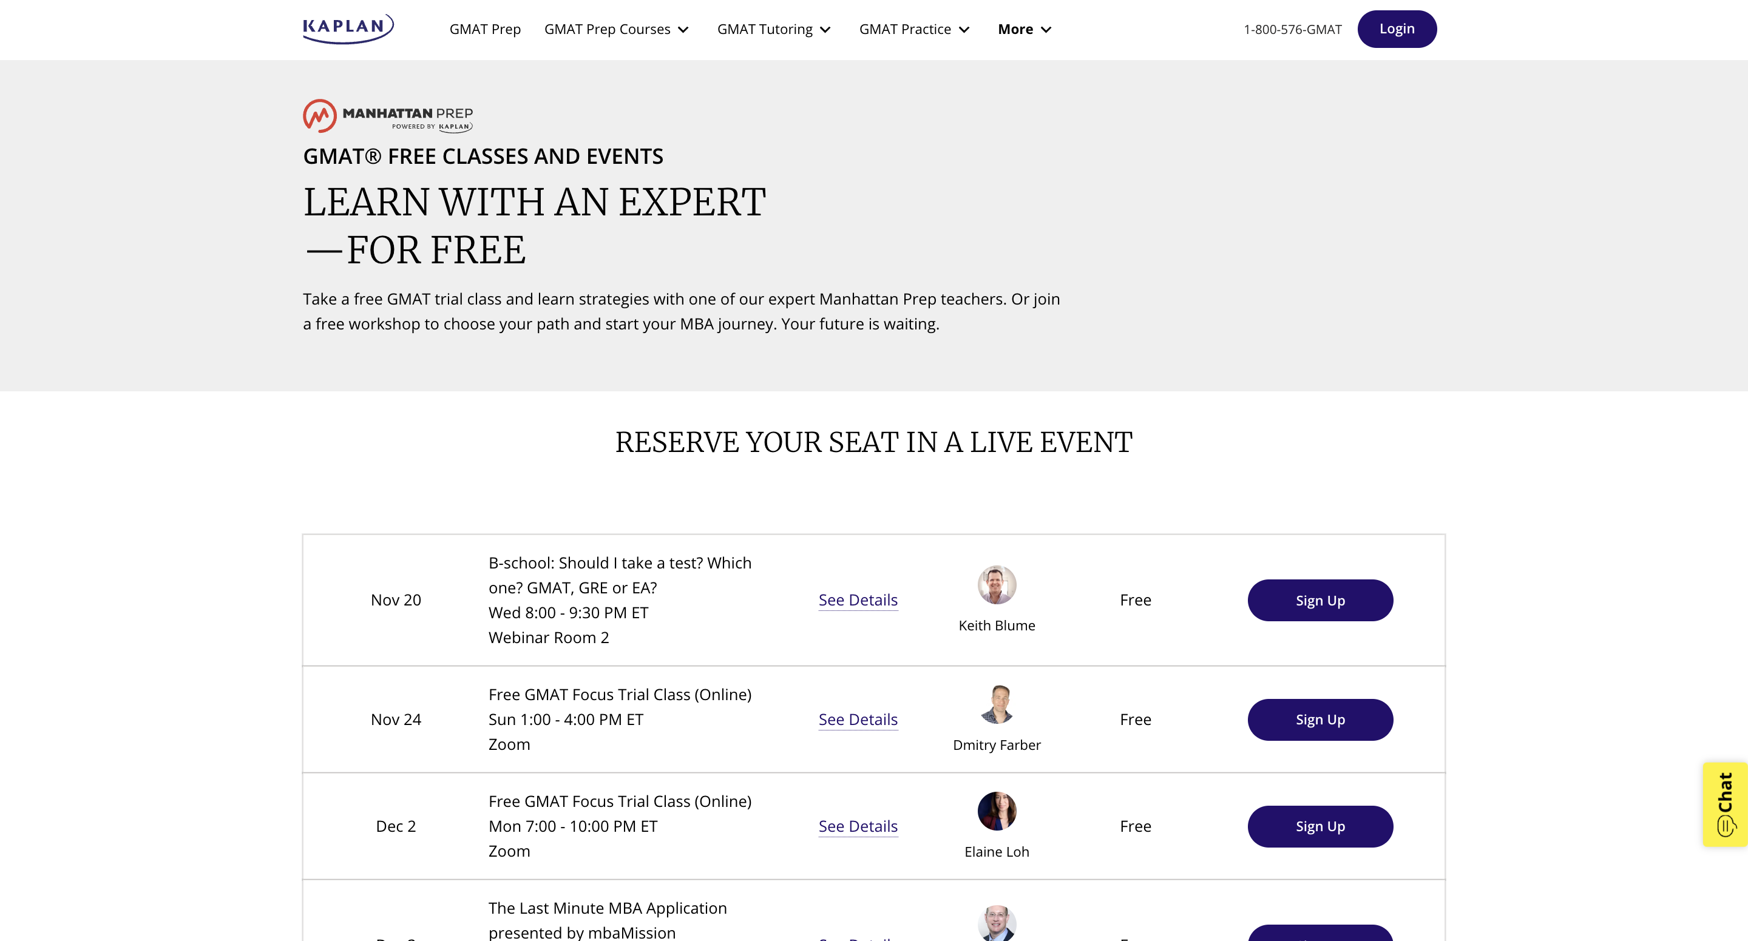Image resolution: width=1748 pixels, height=941 pixels.
Task: Click the Last Minute MBA Application instructor photo
Action: (996, 924)
